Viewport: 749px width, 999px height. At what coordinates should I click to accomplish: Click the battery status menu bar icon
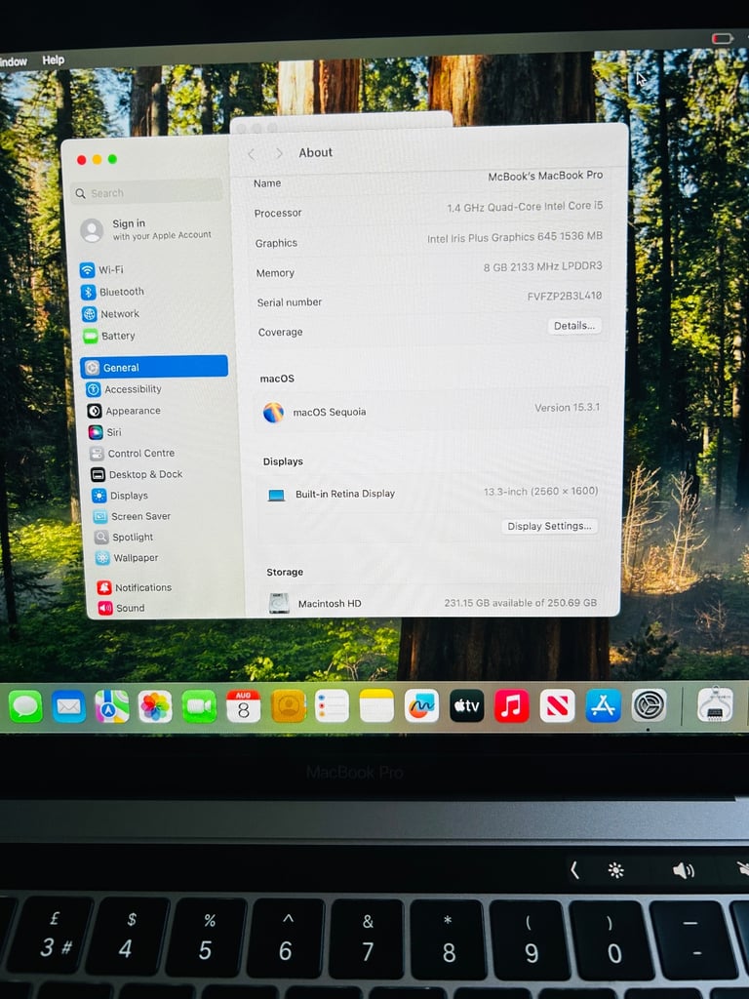click(723, 39)
